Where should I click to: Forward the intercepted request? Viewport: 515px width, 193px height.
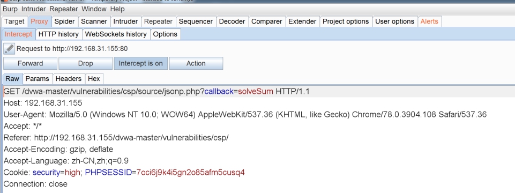pyautogui.click(x=30, y=63)
